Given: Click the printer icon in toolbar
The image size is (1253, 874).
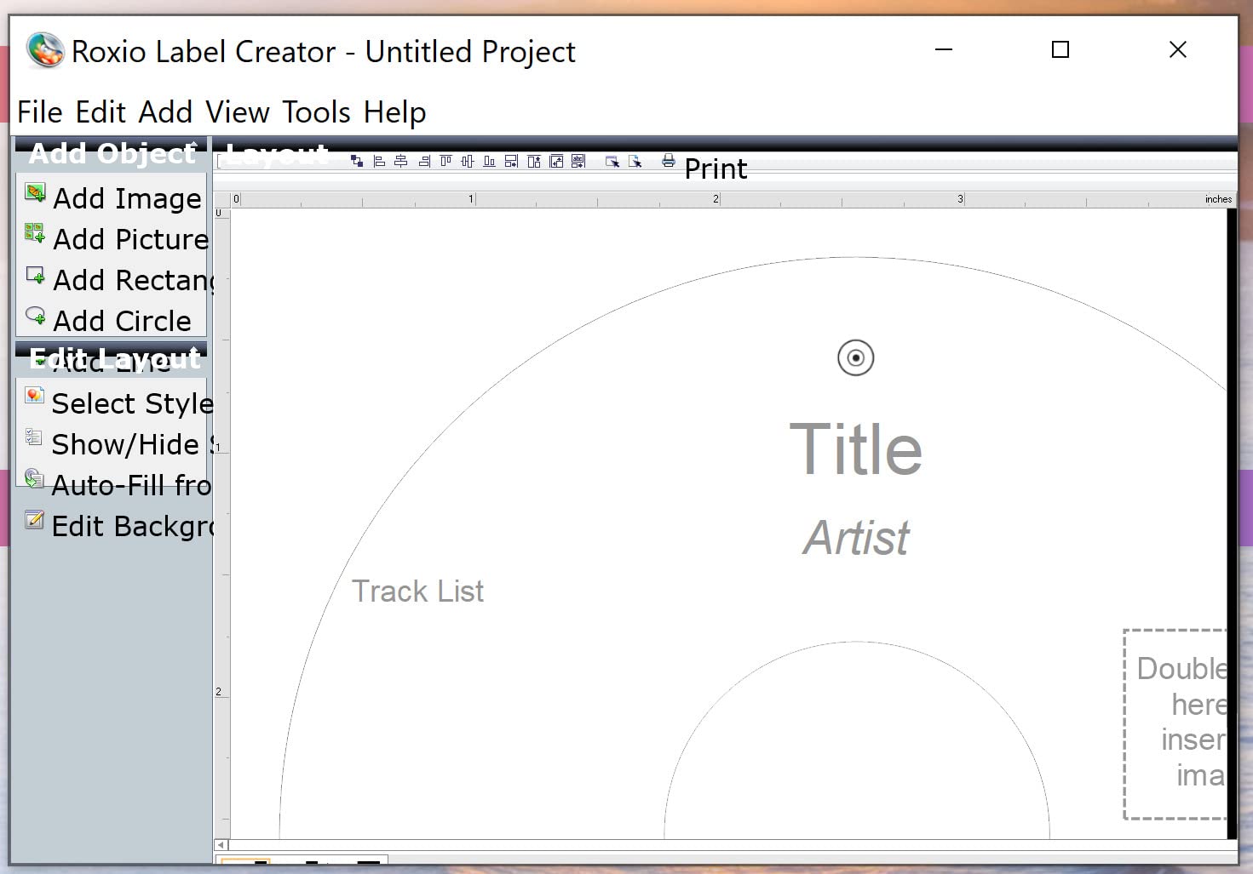Looking at the screenshot, I should pyautogui.click(x=669, y=160).
